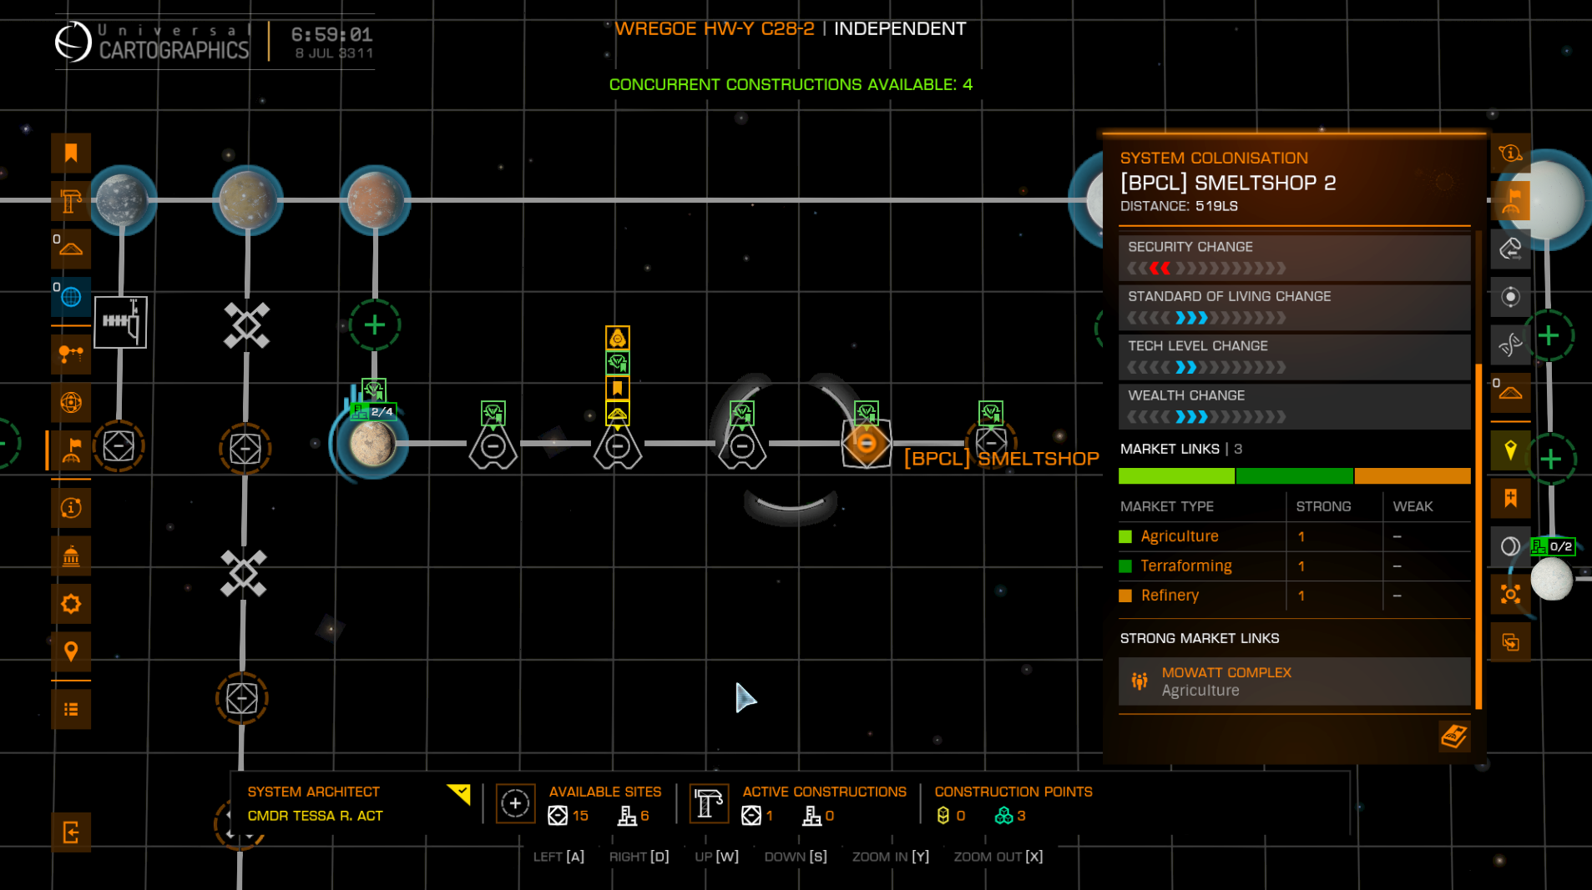Open the tag icon tab in right panel

tap(1510, 249)
